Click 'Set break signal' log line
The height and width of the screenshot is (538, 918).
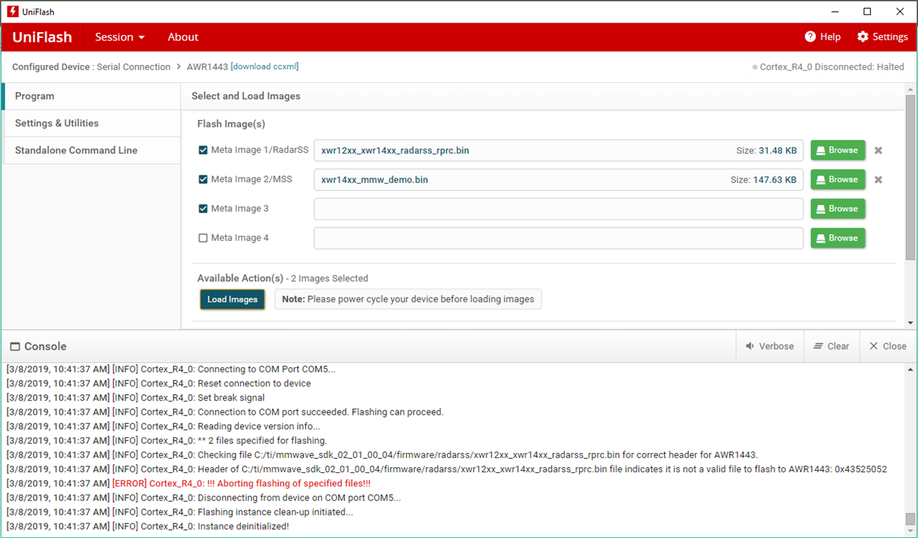[x=136, y=398]
